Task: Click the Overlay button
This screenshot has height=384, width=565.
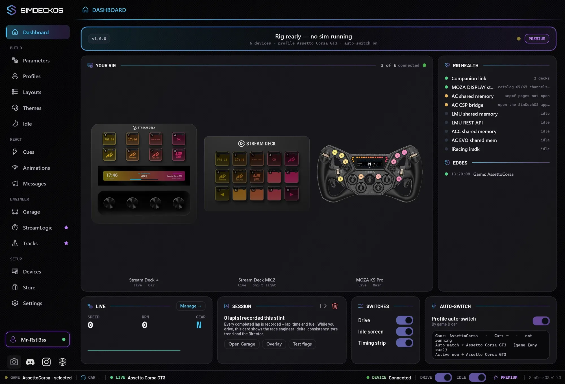Action: pos(274,344)
